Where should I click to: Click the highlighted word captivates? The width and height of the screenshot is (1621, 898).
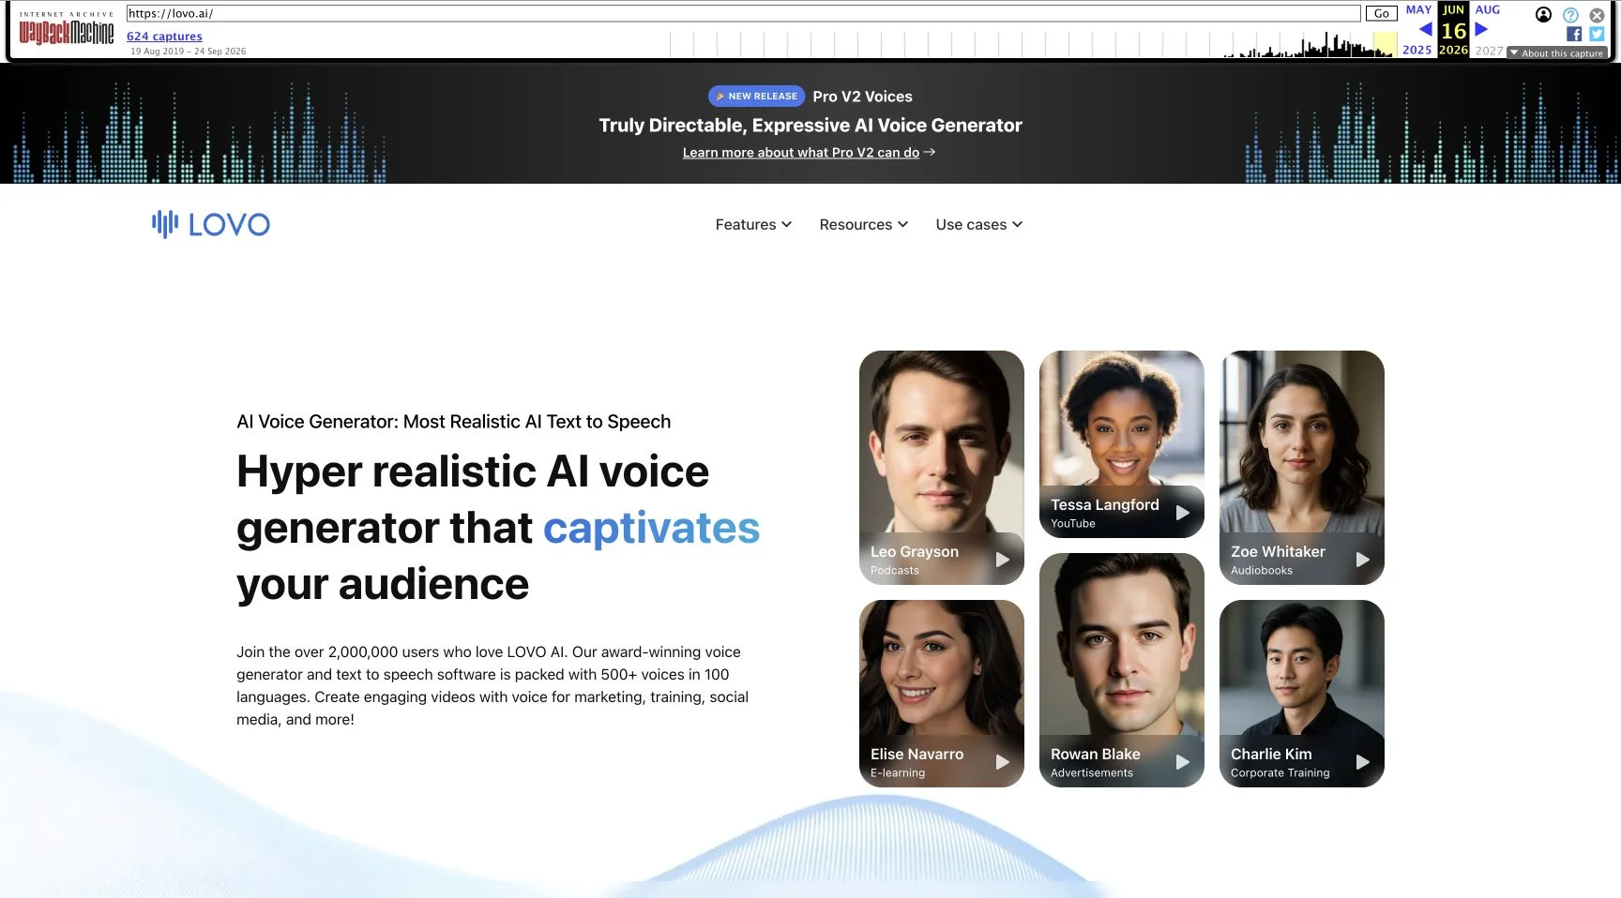(x=652, y=528)
